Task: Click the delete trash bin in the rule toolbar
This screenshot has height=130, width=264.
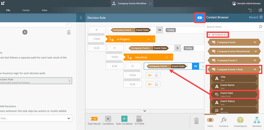Action: pos(196,120)
